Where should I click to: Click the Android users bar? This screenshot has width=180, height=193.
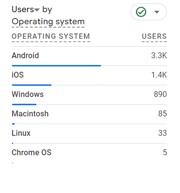click(x=56, y=65)
